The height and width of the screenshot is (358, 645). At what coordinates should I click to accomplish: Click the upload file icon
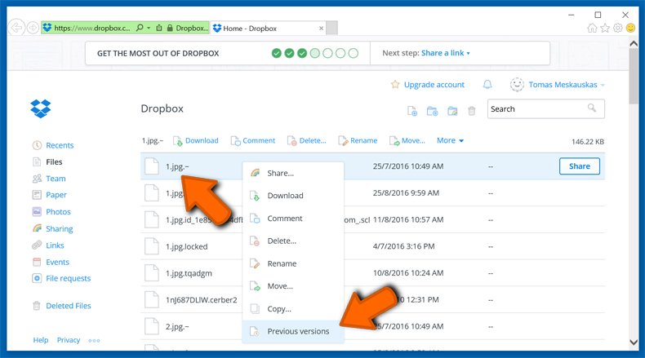point(412,111)
